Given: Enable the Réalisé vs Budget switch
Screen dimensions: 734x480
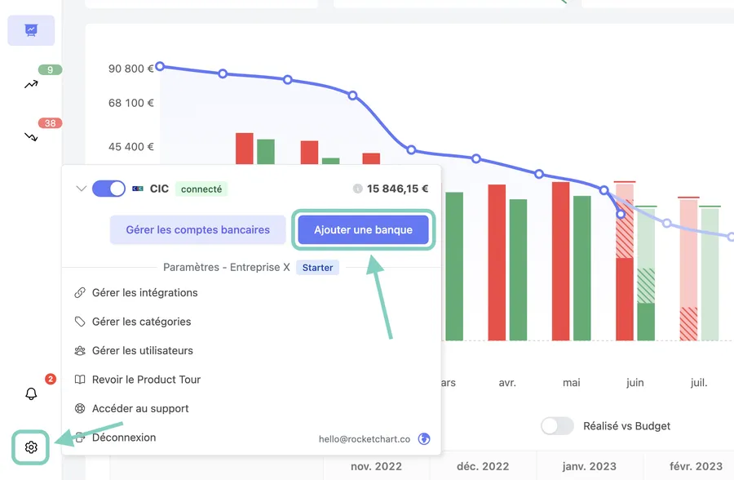Looking at the screenshot, I should coord(559,426).
